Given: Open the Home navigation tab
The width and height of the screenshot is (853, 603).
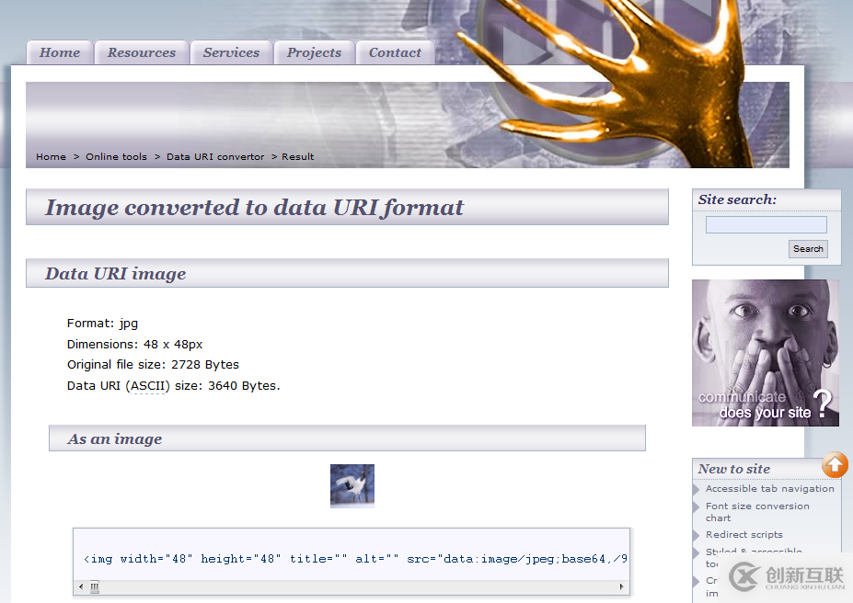Looking at the screenshot, I should pyautogui.click(x=60, y=52).
